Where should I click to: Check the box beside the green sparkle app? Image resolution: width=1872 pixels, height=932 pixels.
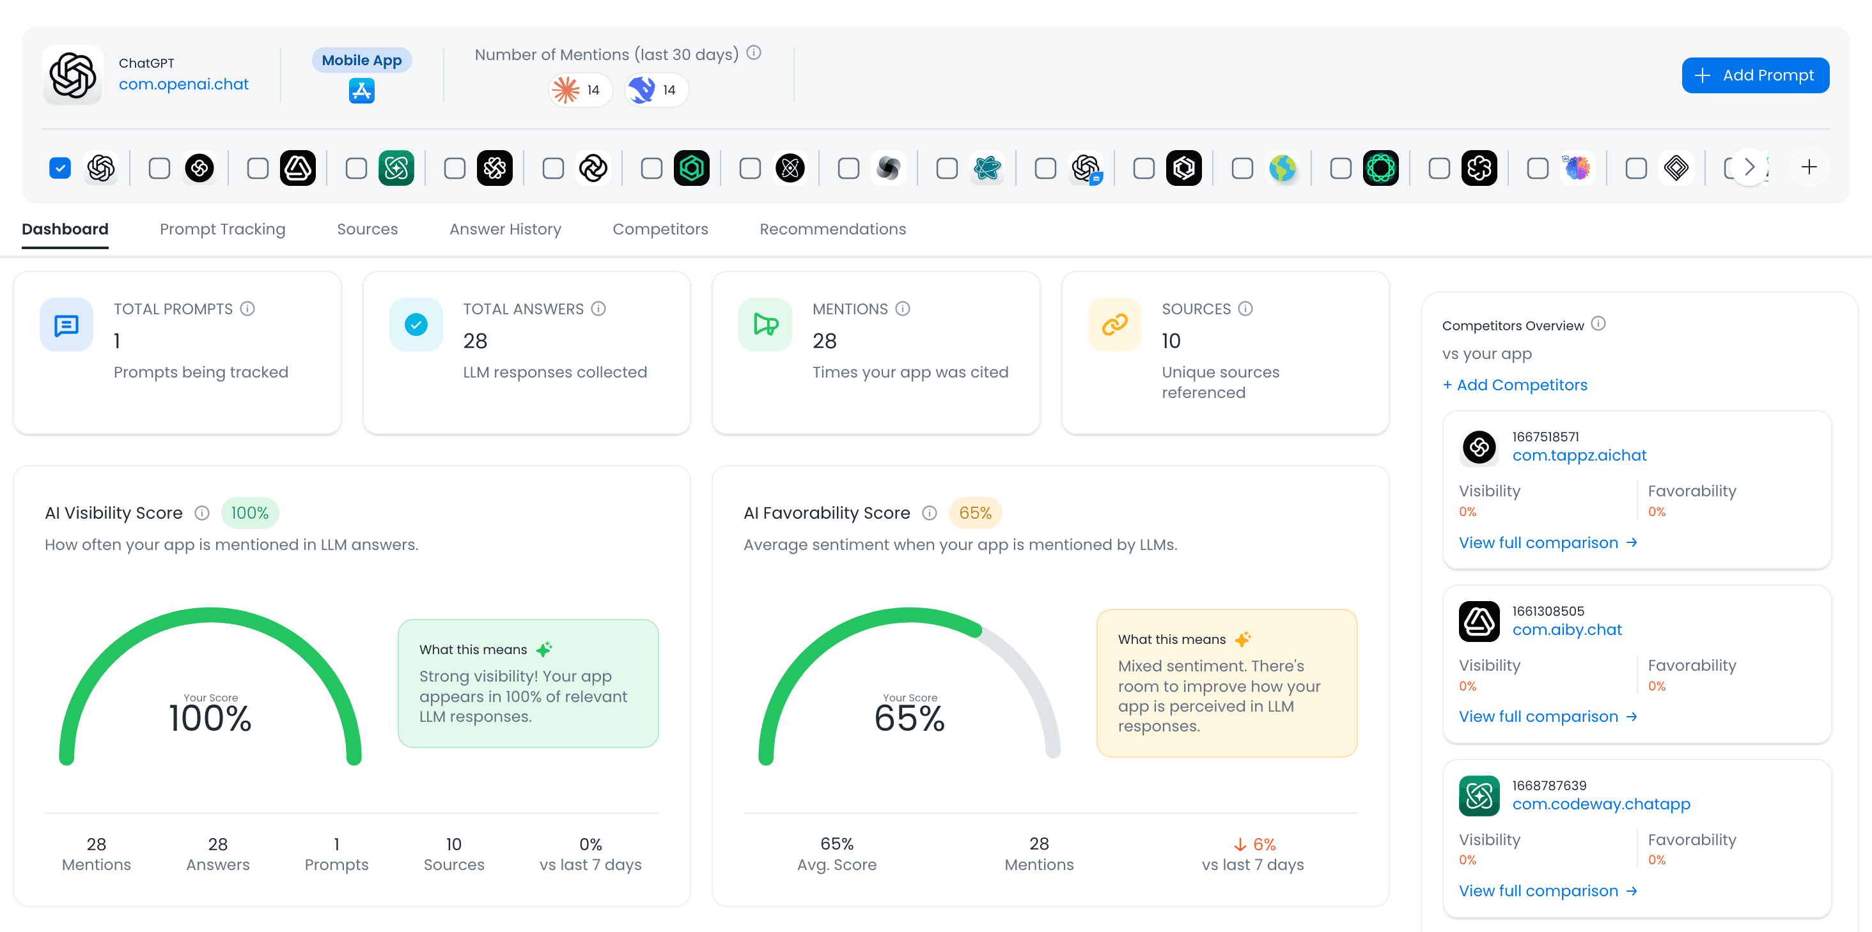[x=356, y=169]
